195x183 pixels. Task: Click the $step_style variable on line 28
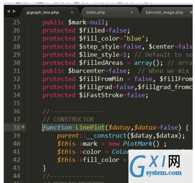99,47
